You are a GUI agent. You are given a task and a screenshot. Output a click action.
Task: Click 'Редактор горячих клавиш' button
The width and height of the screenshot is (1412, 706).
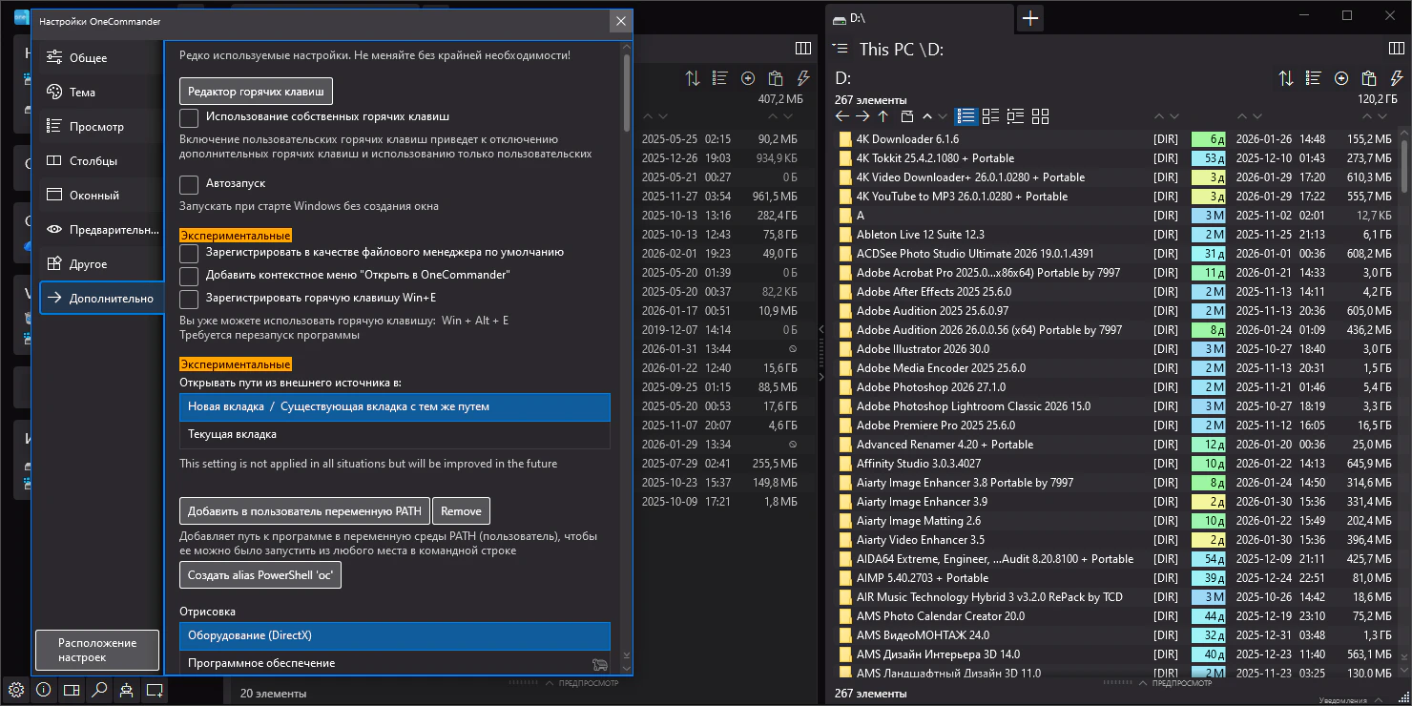(256, 92)
